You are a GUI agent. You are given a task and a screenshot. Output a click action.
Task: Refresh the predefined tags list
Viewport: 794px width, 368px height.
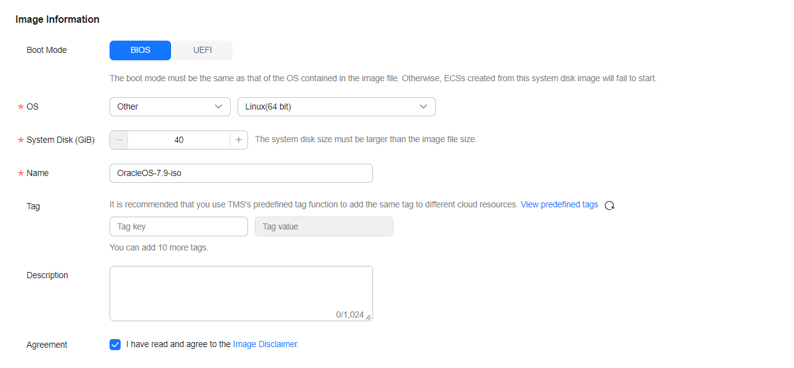coord(609,206)
